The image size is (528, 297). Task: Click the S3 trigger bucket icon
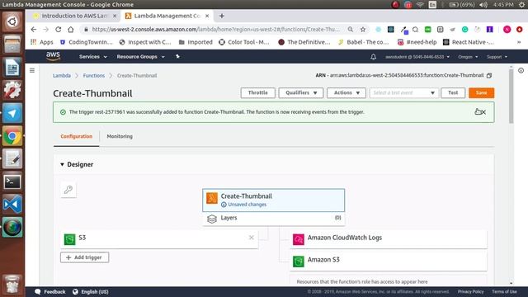[69, 239]
